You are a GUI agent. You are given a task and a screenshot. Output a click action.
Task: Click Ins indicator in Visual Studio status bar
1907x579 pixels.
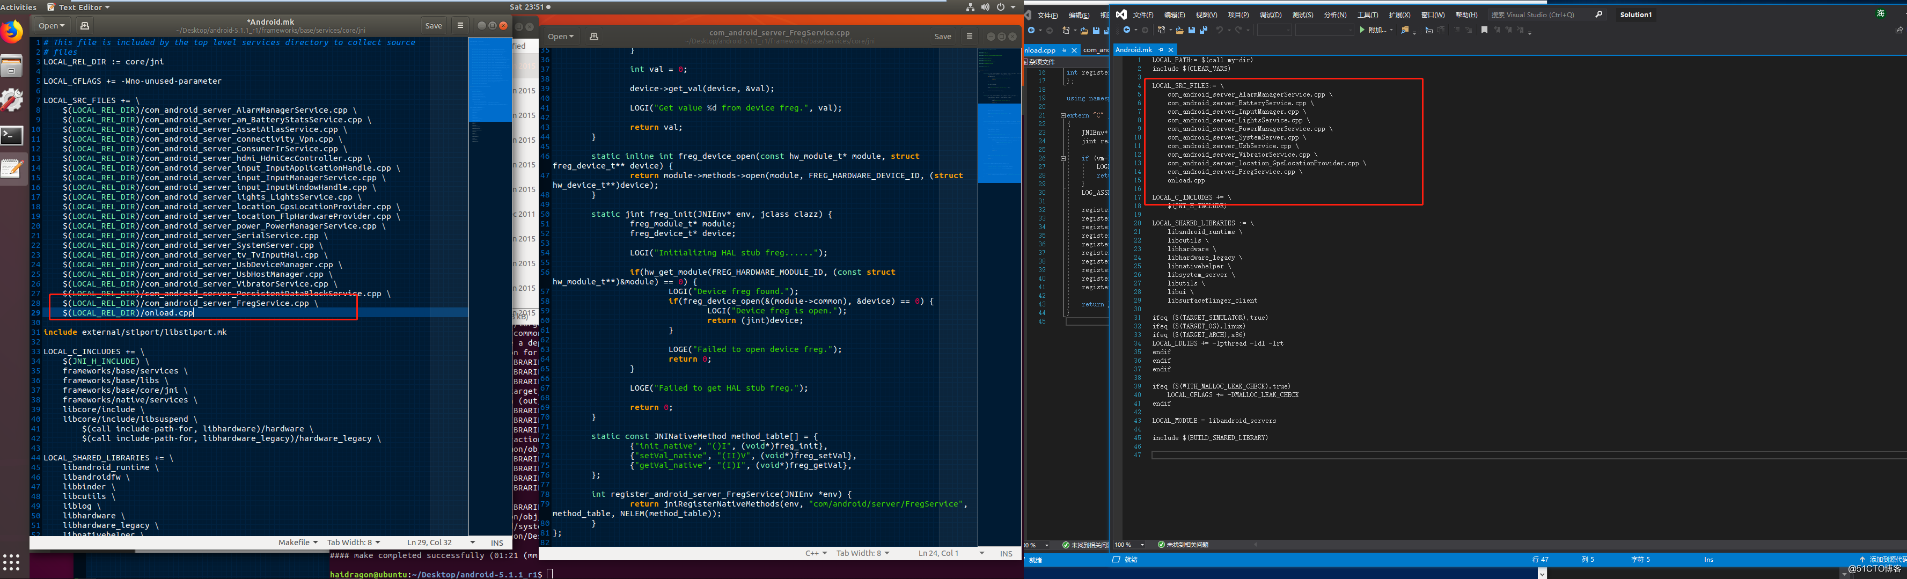click(x=1708, y=560)
